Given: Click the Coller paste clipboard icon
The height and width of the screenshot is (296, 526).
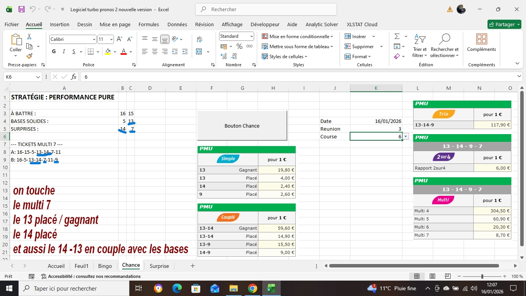Looking at the screenshot, I should pos(16,40).
